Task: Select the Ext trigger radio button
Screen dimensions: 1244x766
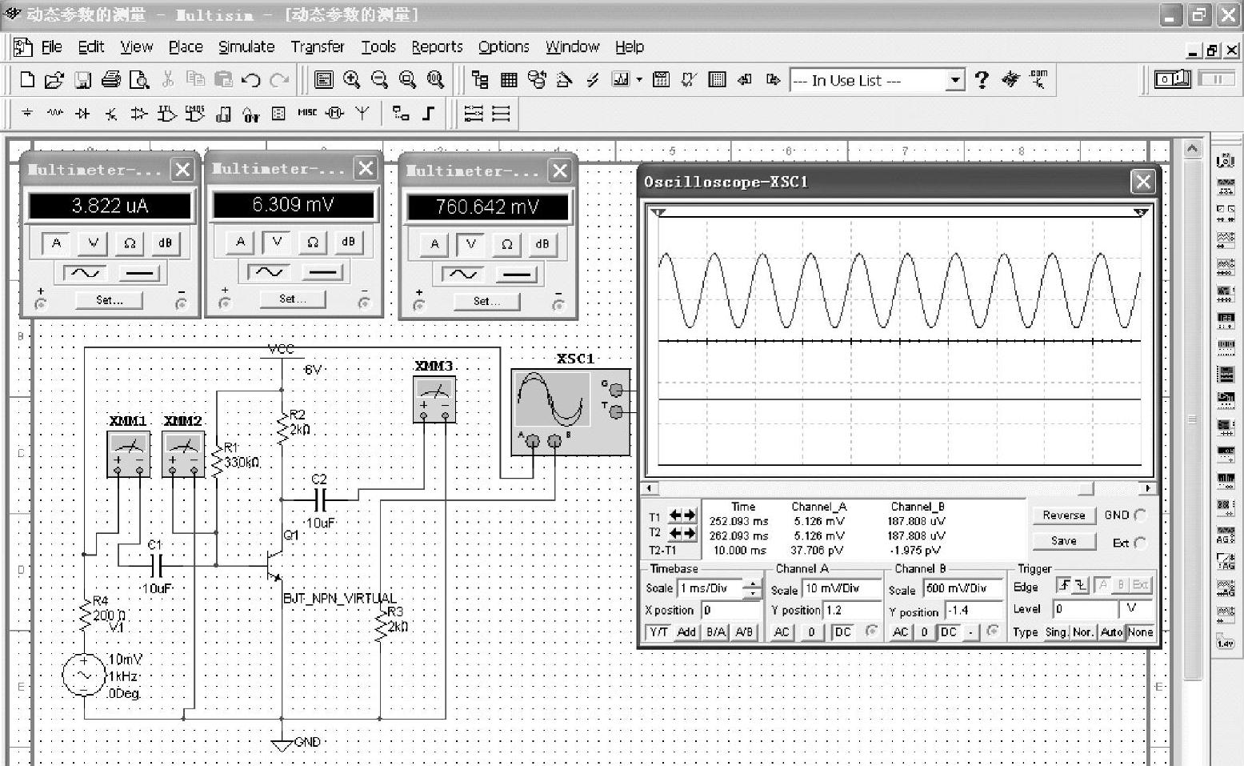Action: (x=1140, y=543)
